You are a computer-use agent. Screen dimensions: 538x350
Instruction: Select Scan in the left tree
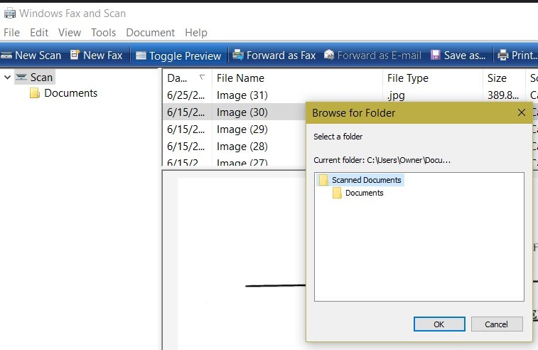(41, 78)
